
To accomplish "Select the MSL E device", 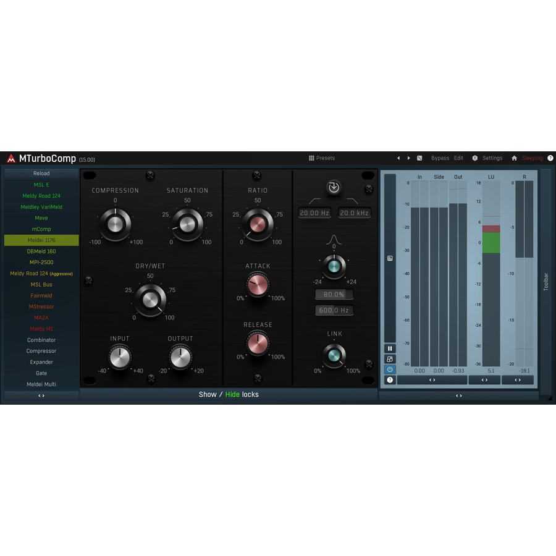I will [x=41, y=185].
